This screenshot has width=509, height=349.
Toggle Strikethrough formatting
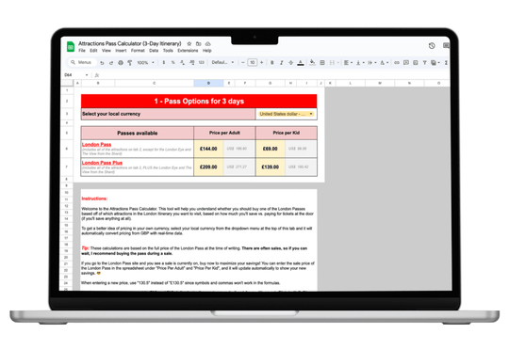pos(291,62)
